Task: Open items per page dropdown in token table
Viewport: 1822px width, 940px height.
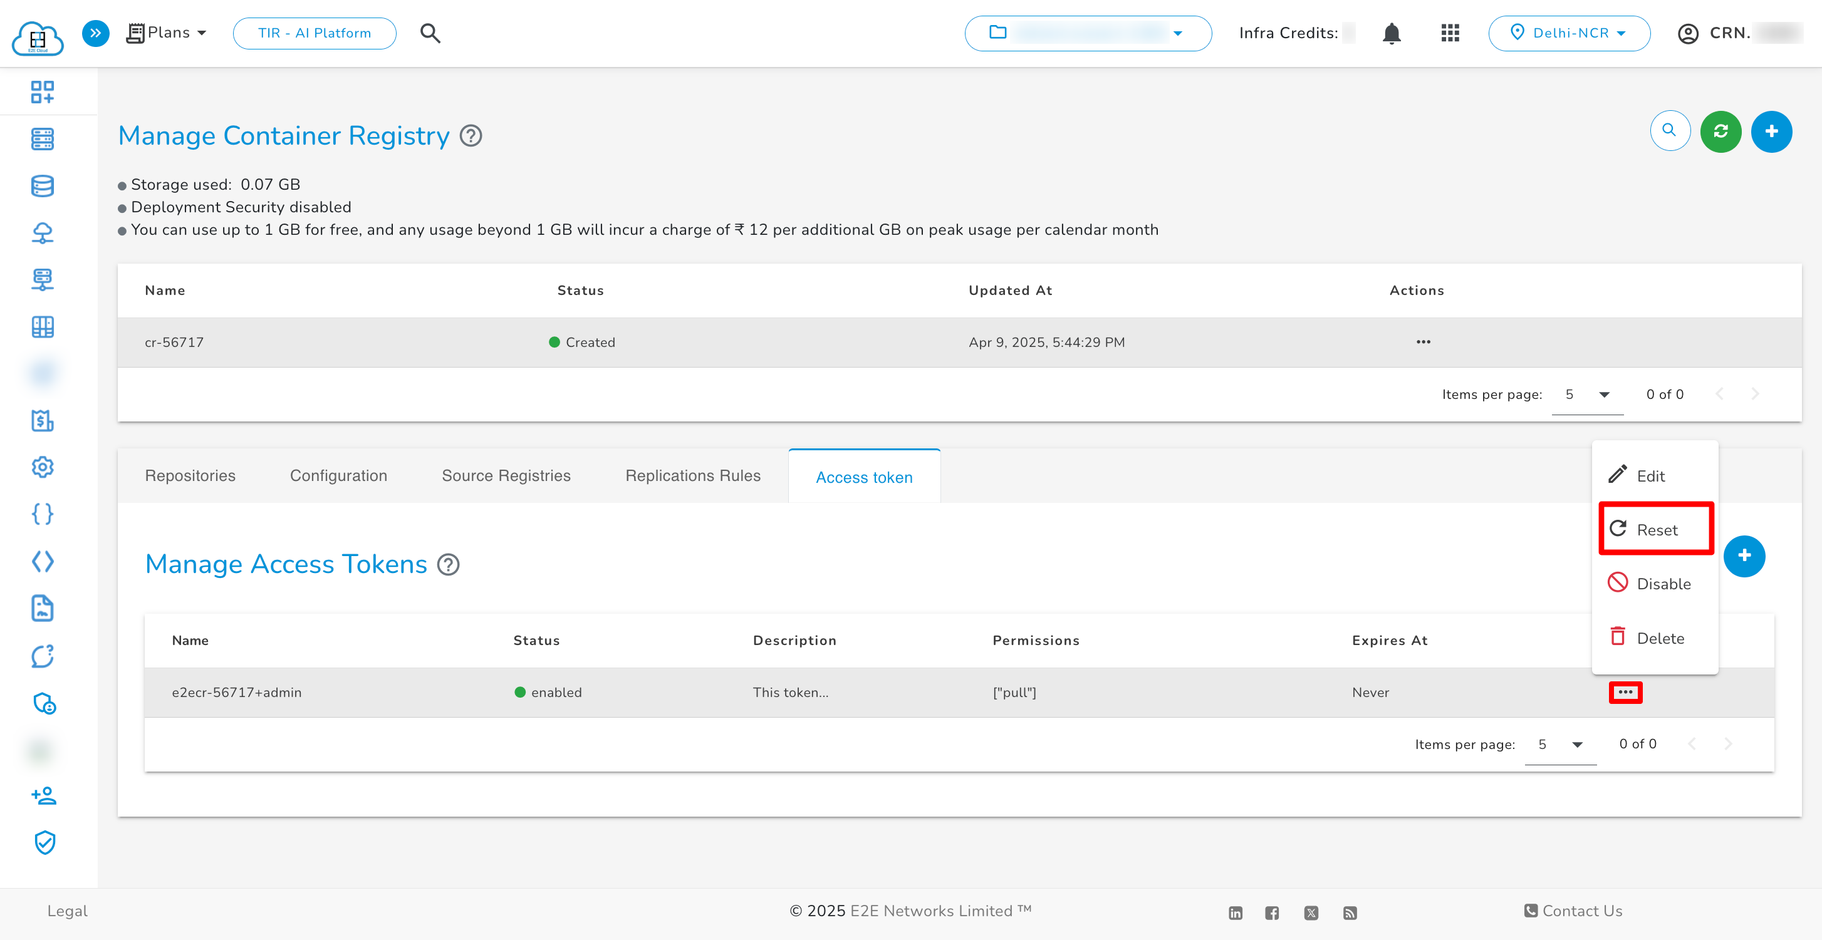Action: coord(1559,744)
